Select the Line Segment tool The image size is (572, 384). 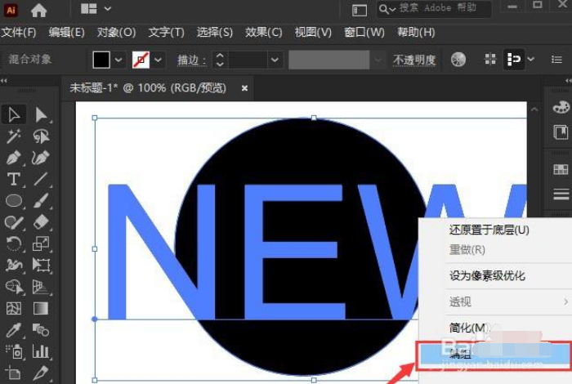point(41,179)
